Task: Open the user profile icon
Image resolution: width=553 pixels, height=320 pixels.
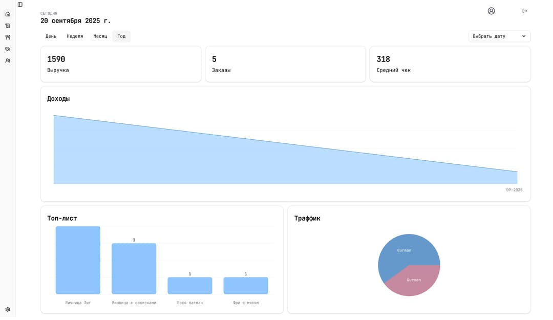Action: coord(491,11)
